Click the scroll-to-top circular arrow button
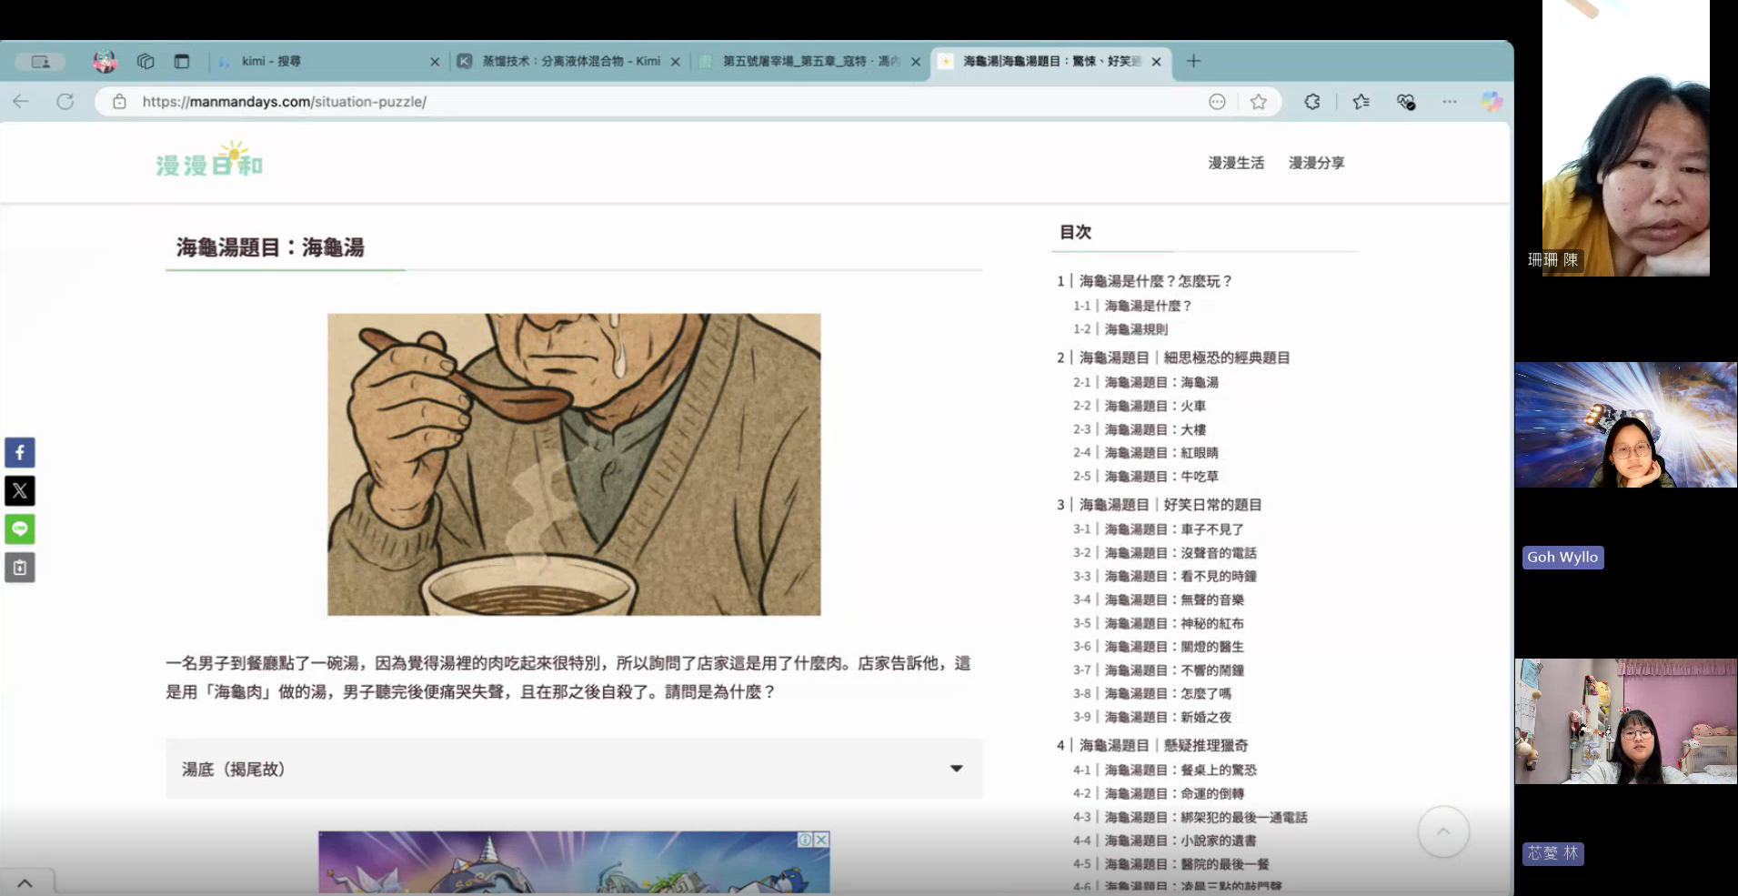Image resolution: width=1738 pixels, height=896 pixels. 1443,831
